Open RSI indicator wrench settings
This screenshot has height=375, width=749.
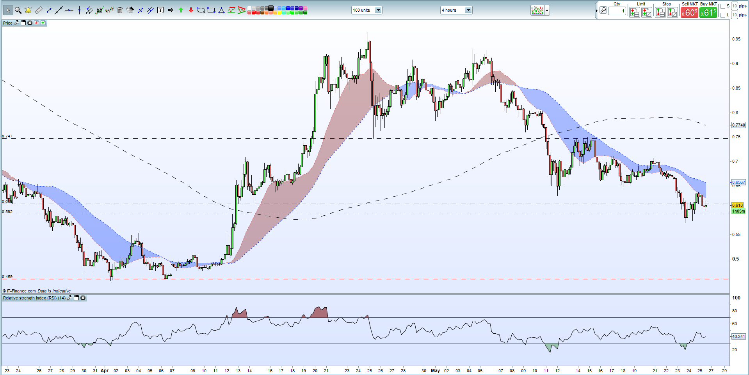[x=70, y=298]
